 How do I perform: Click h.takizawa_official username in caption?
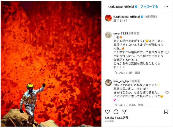[127, 17]
